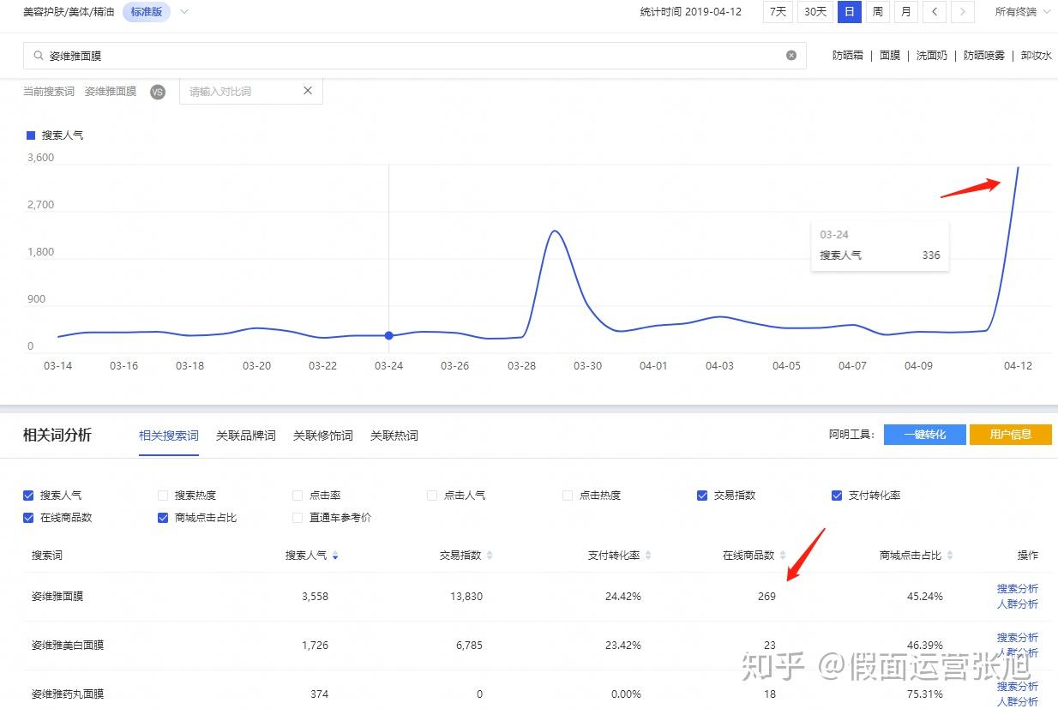Click the 269 在线商品数 value
The height and width of the screenshot is (709, 1058).
[x=766, y=597]
